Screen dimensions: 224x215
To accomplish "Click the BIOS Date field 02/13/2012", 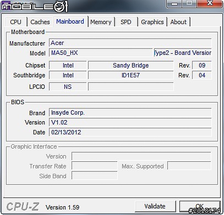I will click(130, 132).
